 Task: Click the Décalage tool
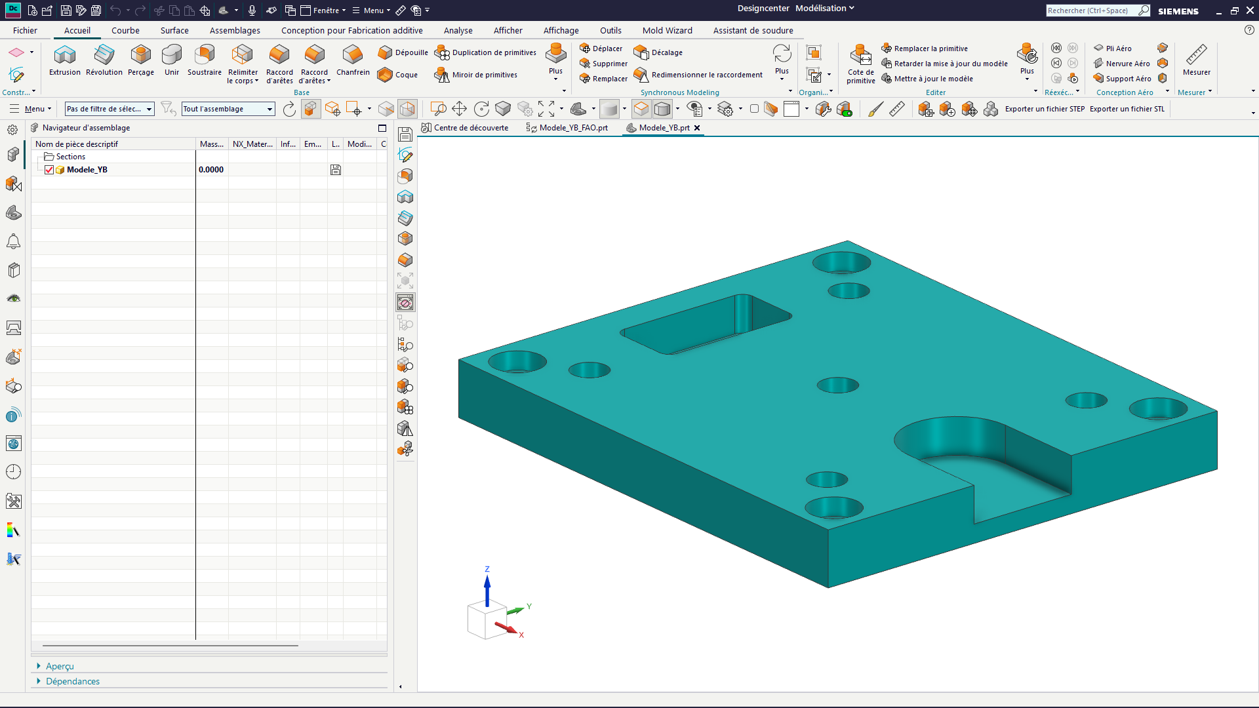(658, 52)
